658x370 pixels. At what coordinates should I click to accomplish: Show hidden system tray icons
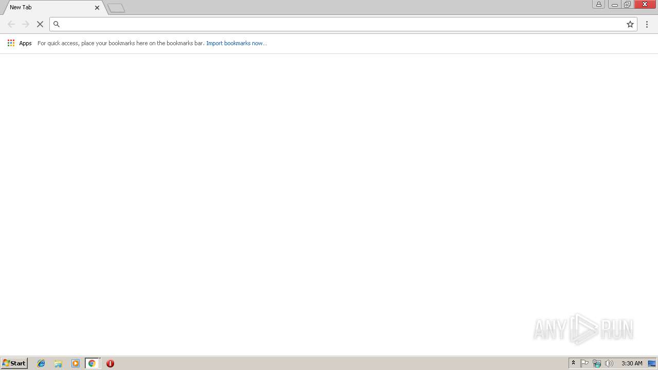(573, 363)
